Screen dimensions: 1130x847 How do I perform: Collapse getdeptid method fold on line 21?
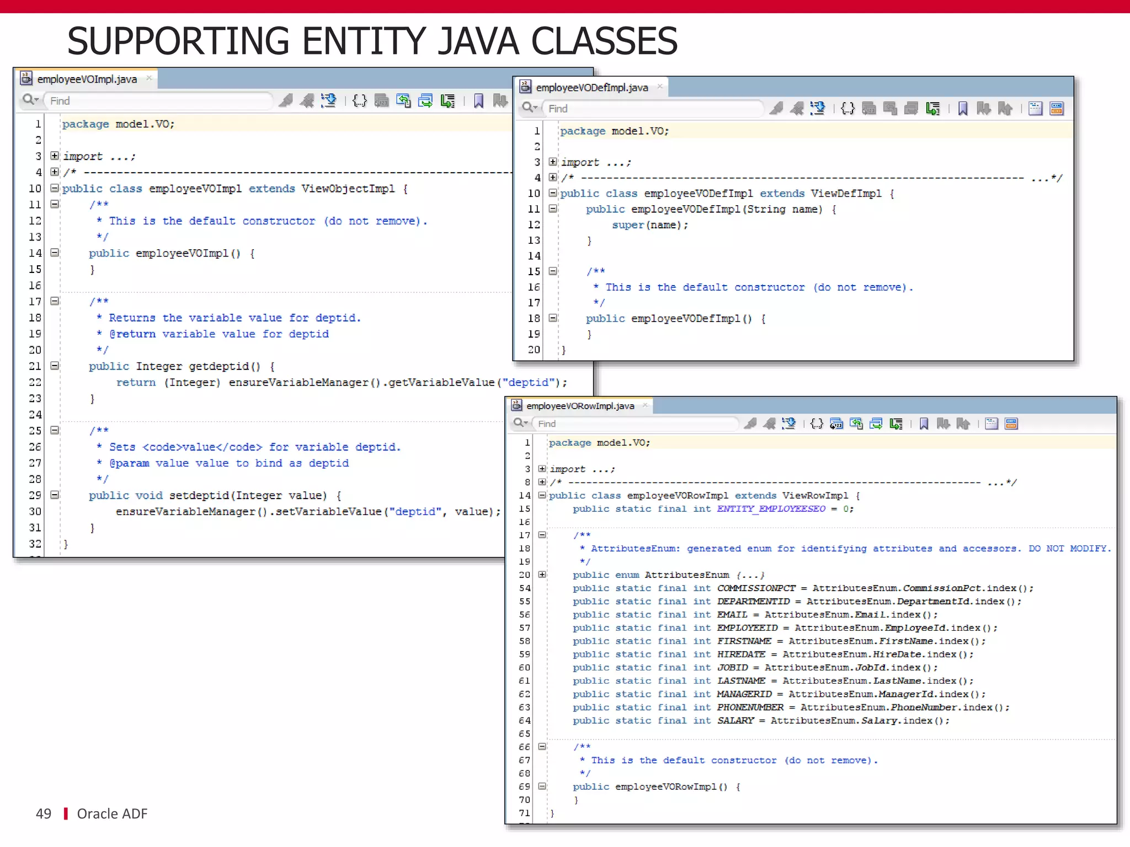[55, 366]
